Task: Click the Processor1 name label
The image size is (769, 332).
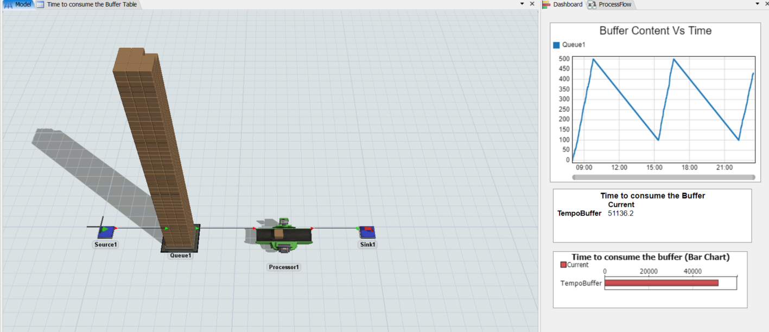Action: [x=284, y=267]
